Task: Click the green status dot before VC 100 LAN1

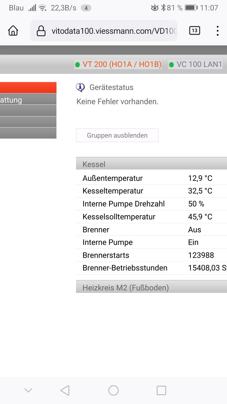Action: (x=172, y=65)
